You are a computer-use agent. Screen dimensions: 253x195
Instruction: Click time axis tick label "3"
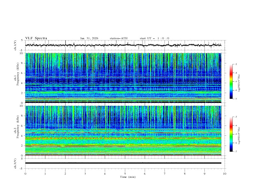pos(85,174)
